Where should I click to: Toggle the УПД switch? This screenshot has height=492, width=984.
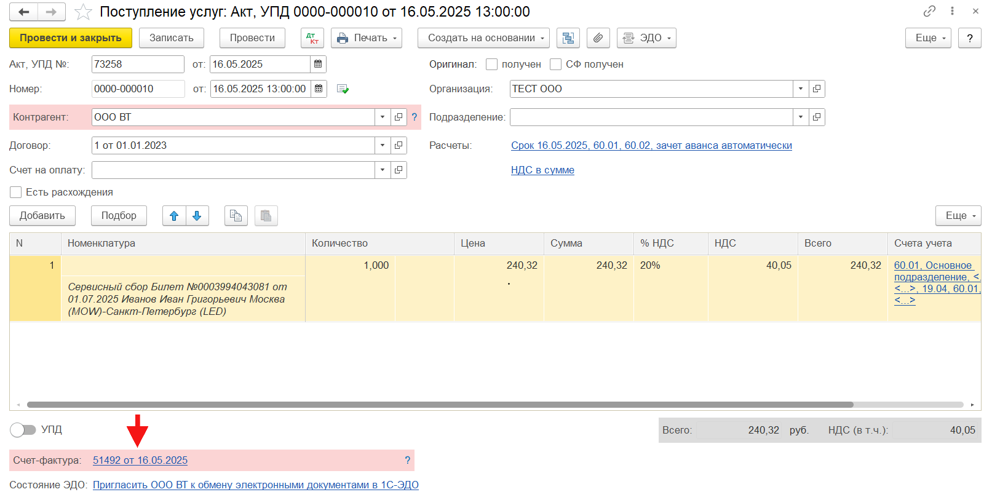click(23, 429)
